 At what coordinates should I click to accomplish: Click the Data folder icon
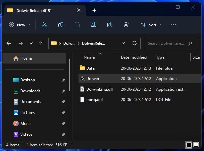click(82, 68)
